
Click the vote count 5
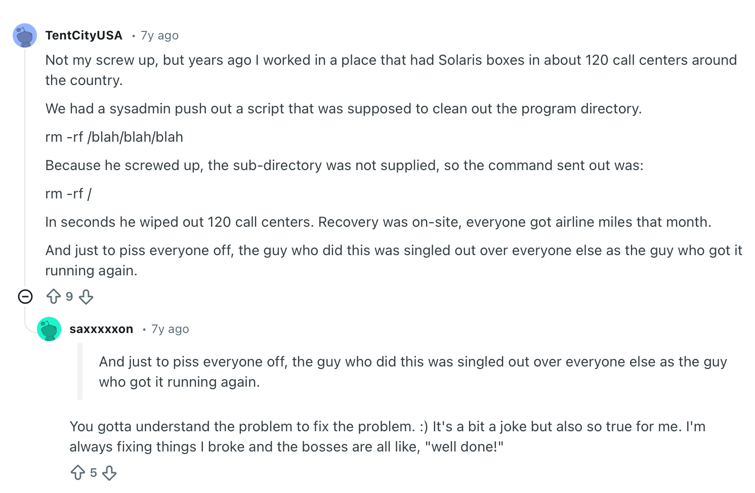pos(94,473)
